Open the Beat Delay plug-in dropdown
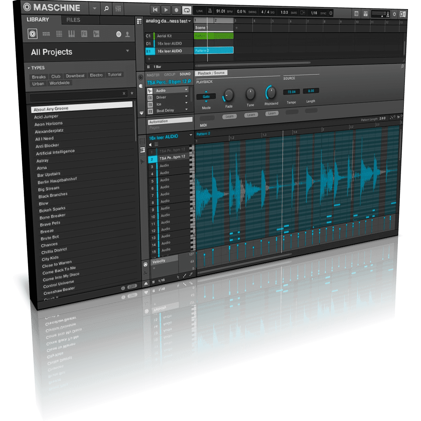 point(186,109)
